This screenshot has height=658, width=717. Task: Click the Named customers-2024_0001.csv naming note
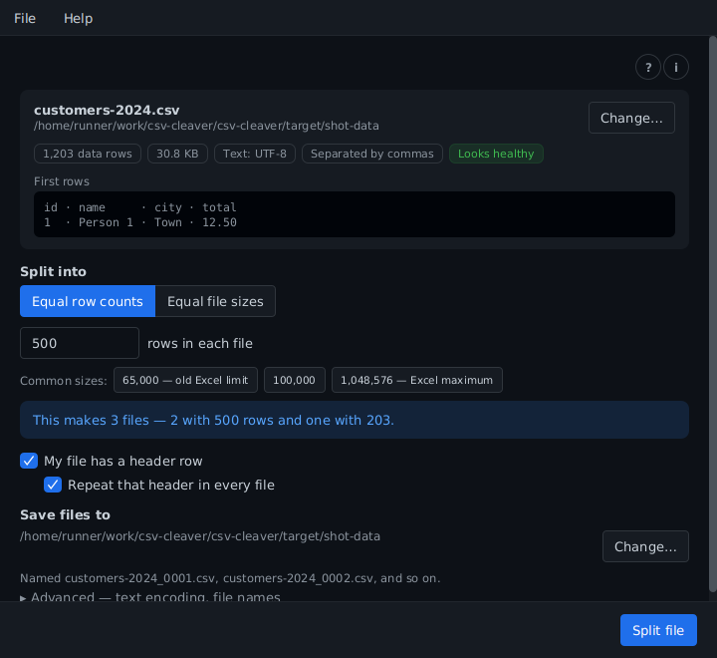pos(230,578)
